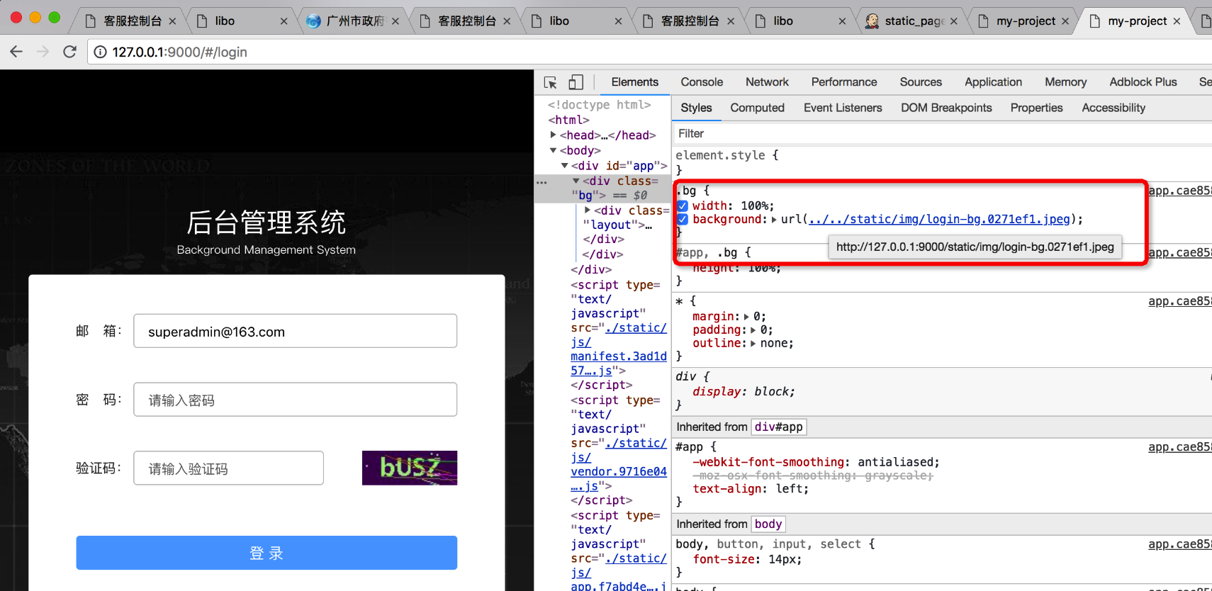Open the Adblock Plus panel
The width and height of the screenshot is (1212, 591).
1143,82
